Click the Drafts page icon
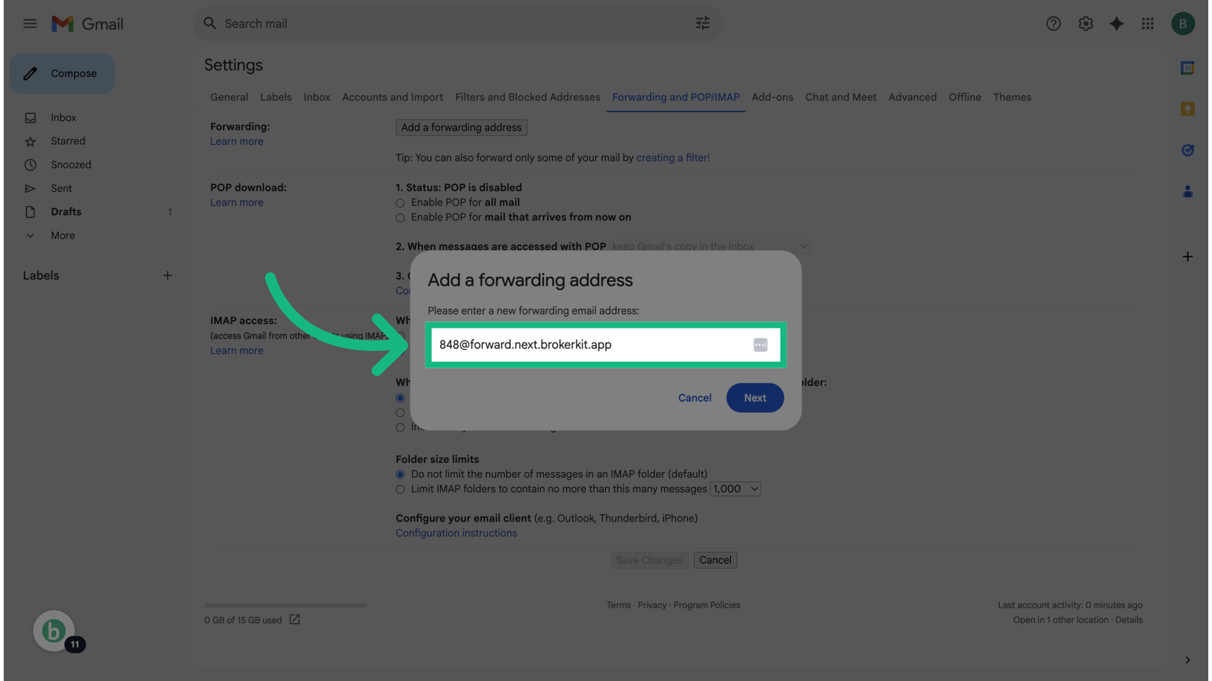This screenshot has width=1212, height=681. tap(30, 212)
